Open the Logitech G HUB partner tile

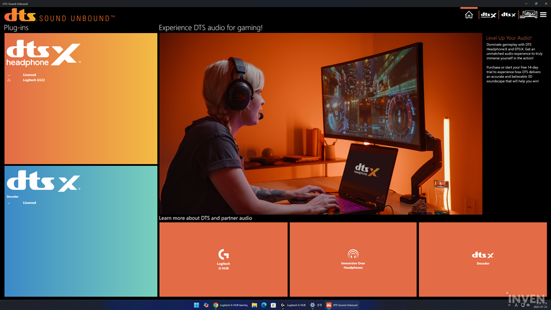pos(224,259)
